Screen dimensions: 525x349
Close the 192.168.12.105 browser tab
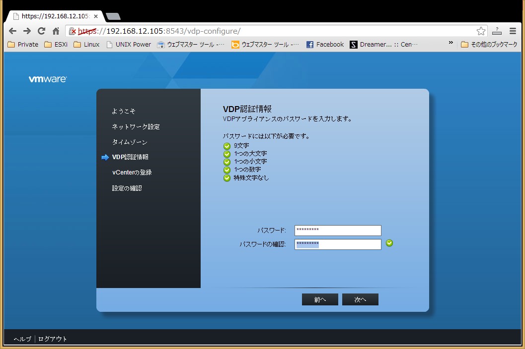pos(96,16)
